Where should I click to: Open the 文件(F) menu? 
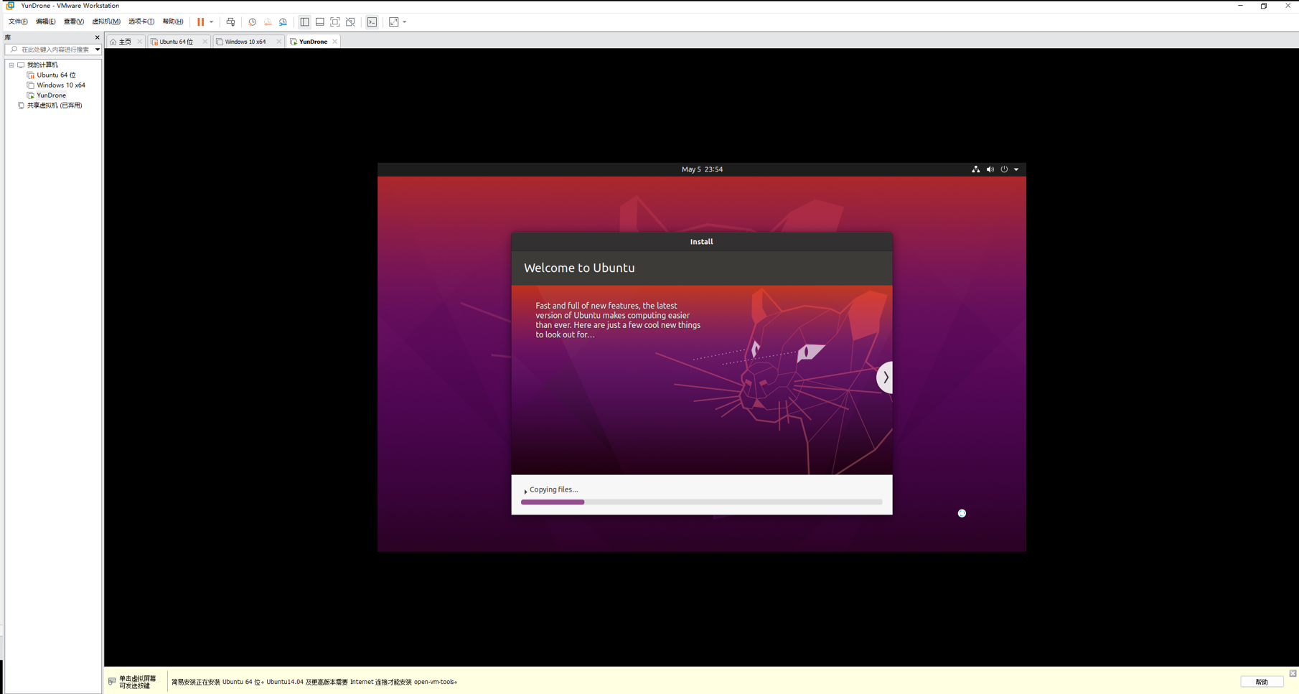tap(18, 22)
